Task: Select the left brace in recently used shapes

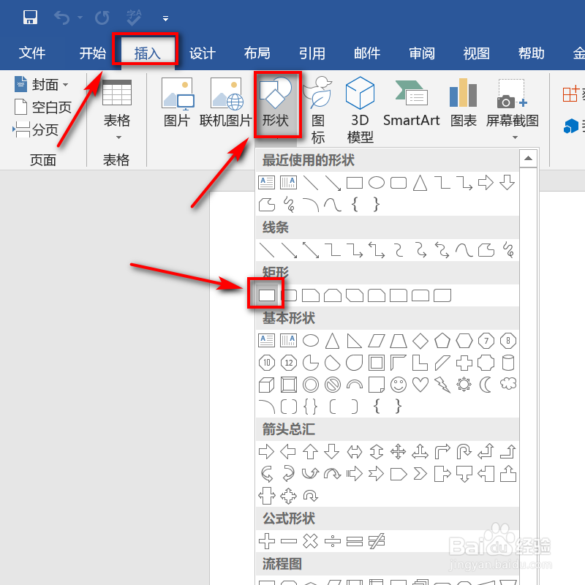Action: click(355, 205)
